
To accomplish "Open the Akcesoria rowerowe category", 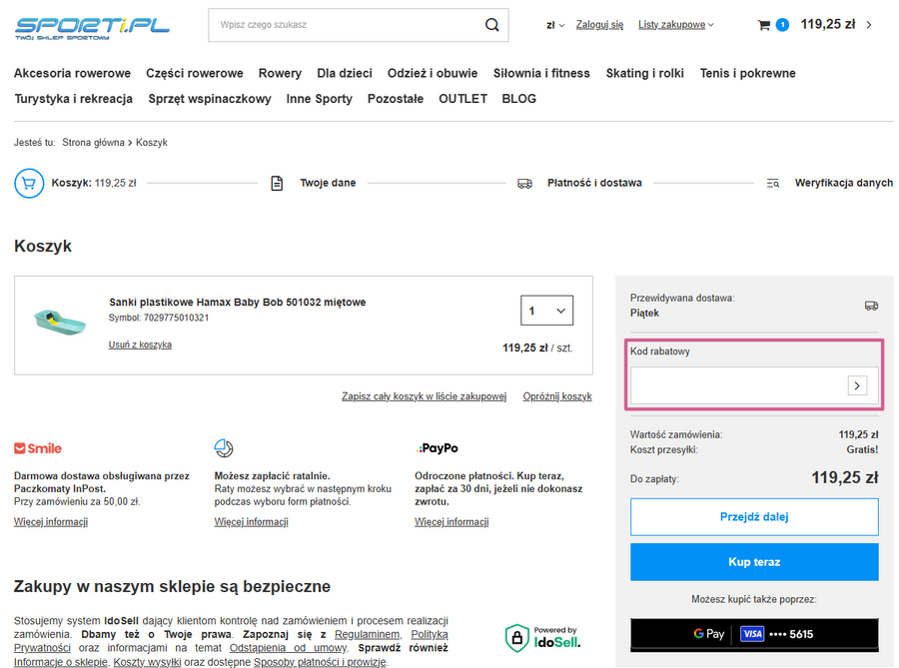I will [x=72, y=73].
